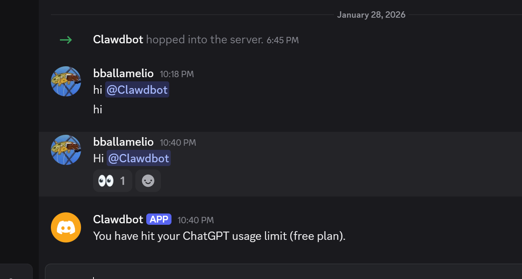Click the Clawdbot username above the usage-limit message
522x279 pixels.
tap(118, 219)
